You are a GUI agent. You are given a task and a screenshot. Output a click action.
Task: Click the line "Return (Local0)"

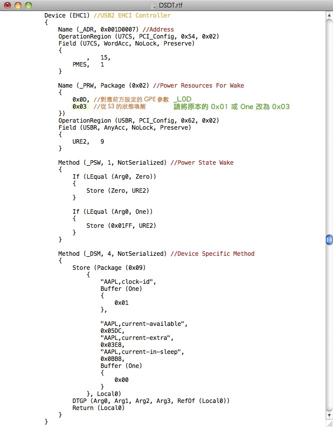(x=98, y=408)
